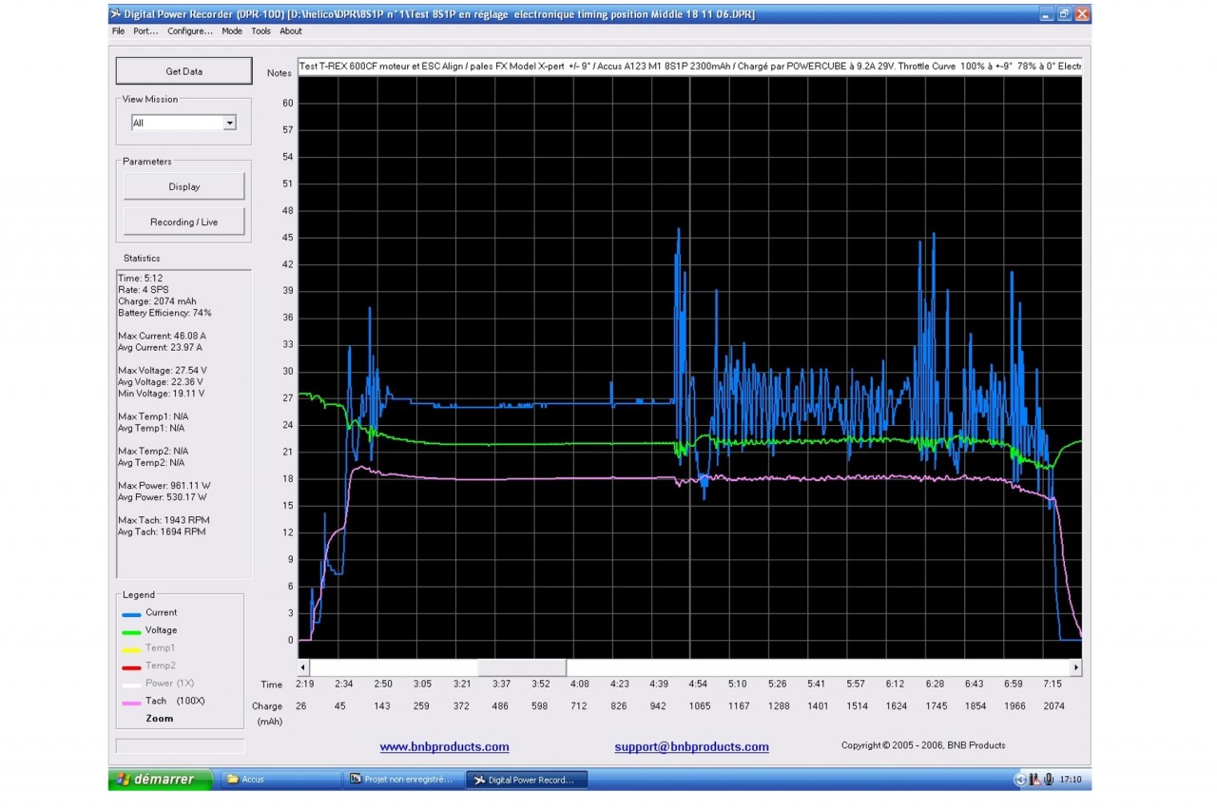
Task: Click the Notes text field
Action: (689, 67)
